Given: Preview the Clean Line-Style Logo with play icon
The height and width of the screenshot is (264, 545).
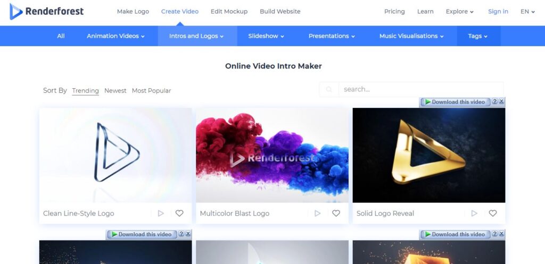Looking at the screenshot, I should [161, 214].
